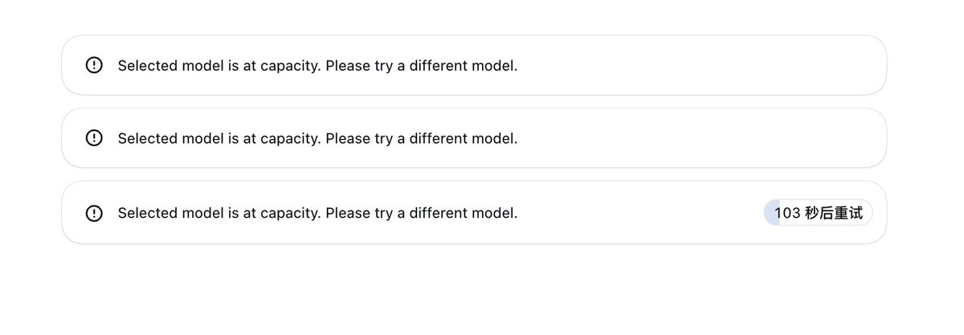Select the top alert's capacity error message
The height and width of the screenshot is (335, 964).
(x=317, y=66)
